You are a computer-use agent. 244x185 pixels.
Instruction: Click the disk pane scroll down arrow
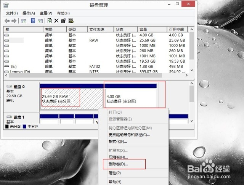point(192,121)
